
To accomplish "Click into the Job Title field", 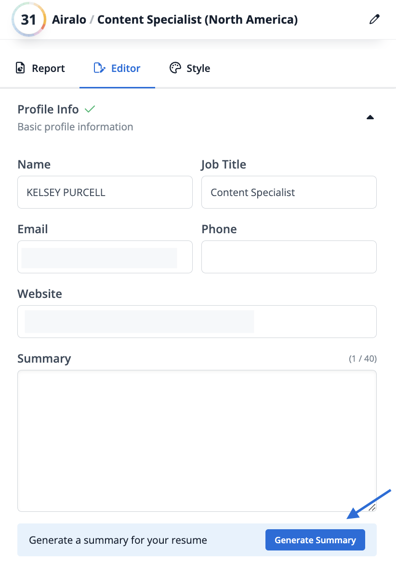I will point(289,192).
